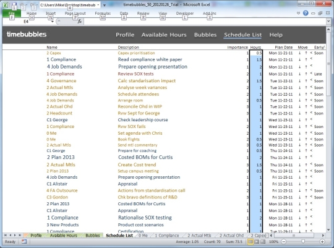Switch to Page Break Preview icon in status bar

click(x=263, y=242)
